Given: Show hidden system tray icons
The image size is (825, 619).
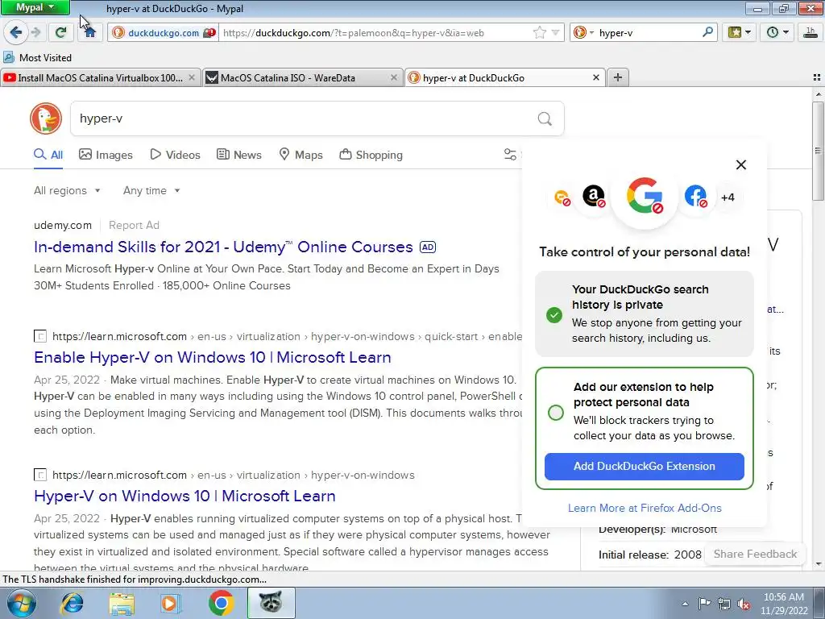Looking at the screenshot, I should pos(685,604).
